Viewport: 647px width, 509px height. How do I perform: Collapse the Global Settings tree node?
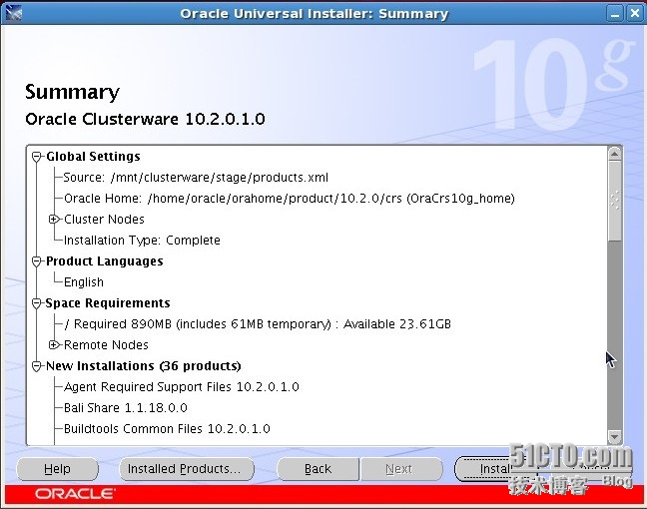(x=37, y=157)
